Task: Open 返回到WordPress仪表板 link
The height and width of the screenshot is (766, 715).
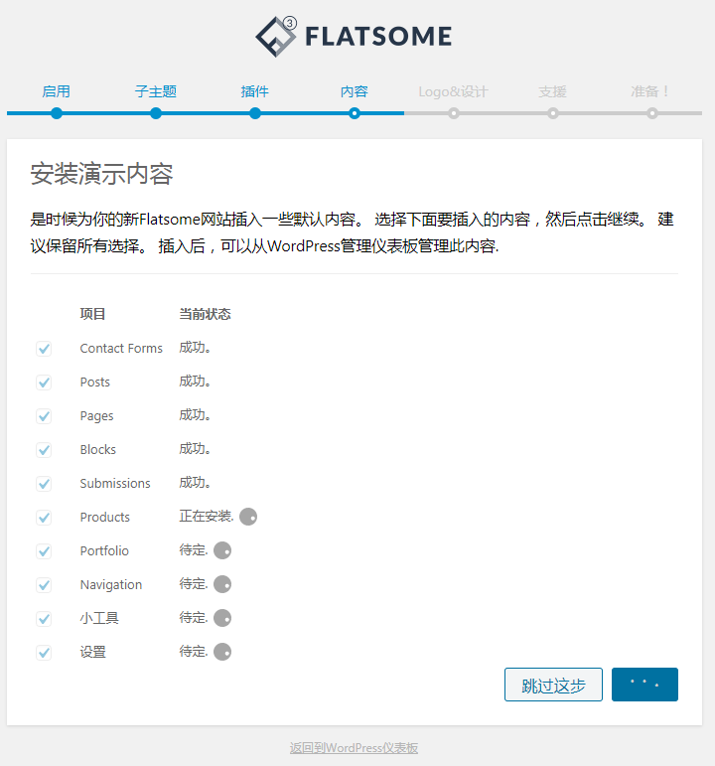Action: [x=355, y=748]
